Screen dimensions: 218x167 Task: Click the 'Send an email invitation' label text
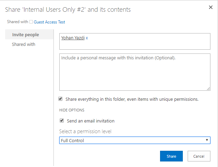[91, 121]
